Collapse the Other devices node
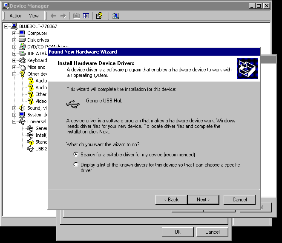This screenshot has height=243, width=282. (x=14, y=74)
